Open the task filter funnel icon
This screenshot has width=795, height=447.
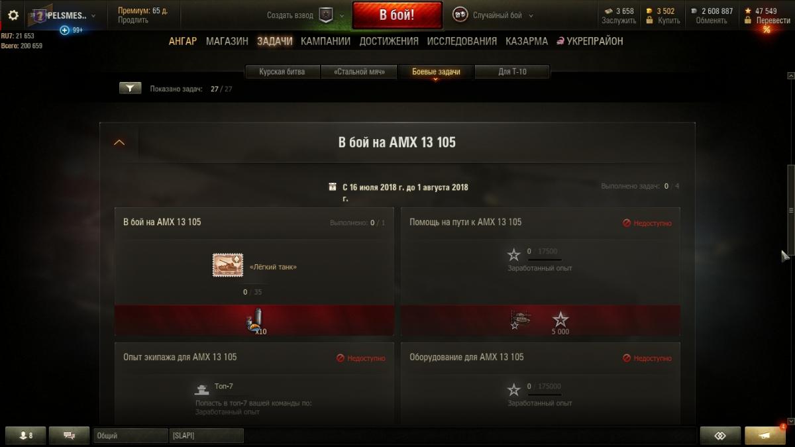click(x=131, y=88)
